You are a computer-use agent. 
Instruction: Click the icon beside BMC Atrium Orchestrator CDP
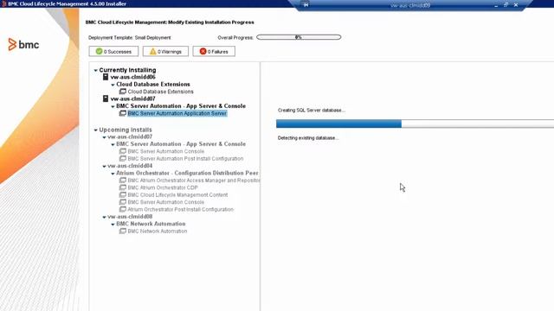123,187
